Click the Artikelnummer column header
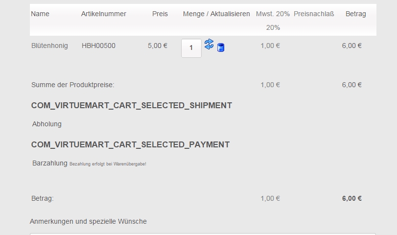397x235 pixels. point(103,14)
